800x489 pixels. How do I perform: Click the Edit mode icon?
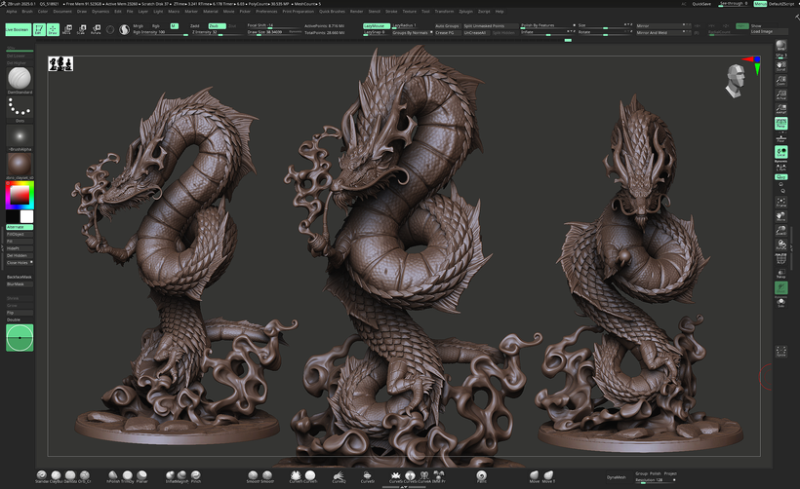coord(39,29)
